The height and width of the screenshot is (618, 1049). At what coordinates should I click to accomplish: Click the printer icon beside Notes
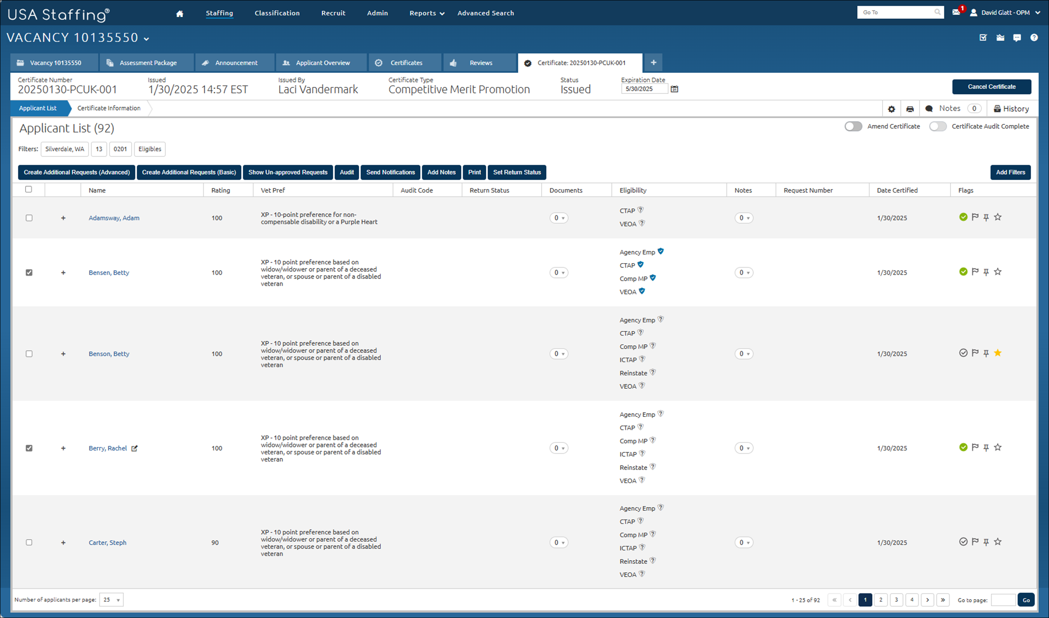[x=910, y=109]
